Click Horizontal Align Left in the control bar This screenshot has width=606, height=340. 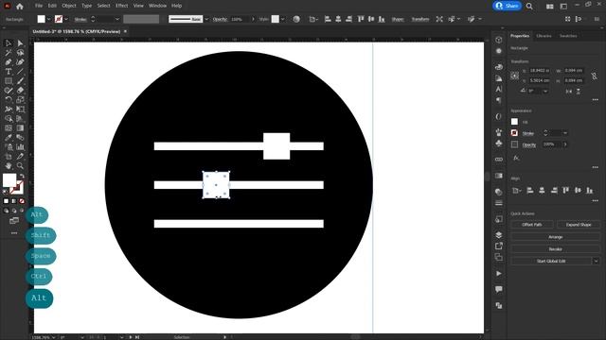[328, 19]
